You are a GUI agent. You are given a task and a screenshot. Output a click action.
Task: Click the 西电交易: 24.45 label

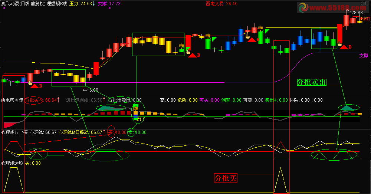[x=221, y=4]
